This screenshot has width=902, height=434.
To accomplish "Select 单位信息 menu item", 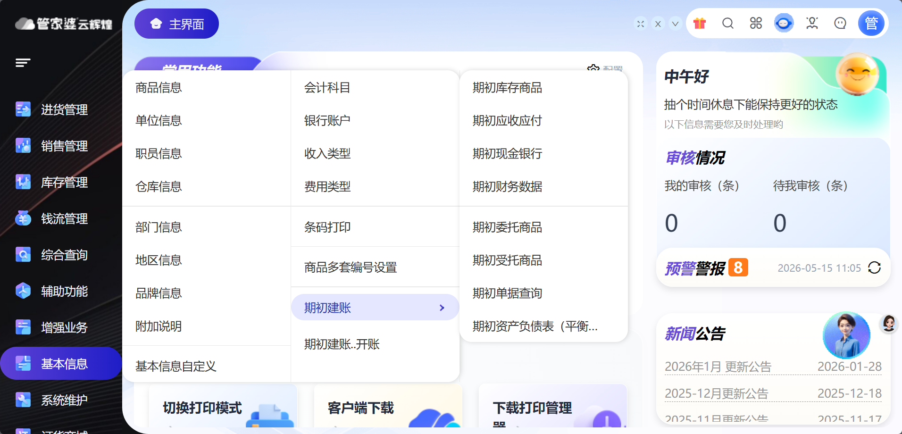I will 159,121.
